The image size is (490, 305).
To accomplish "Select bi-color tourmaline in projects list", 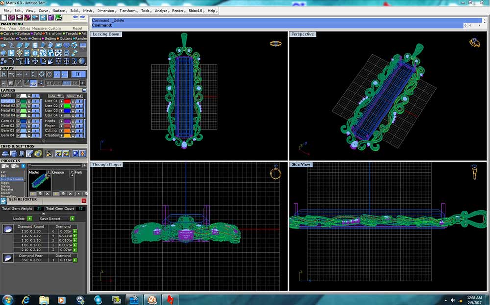I will (12, 179).
